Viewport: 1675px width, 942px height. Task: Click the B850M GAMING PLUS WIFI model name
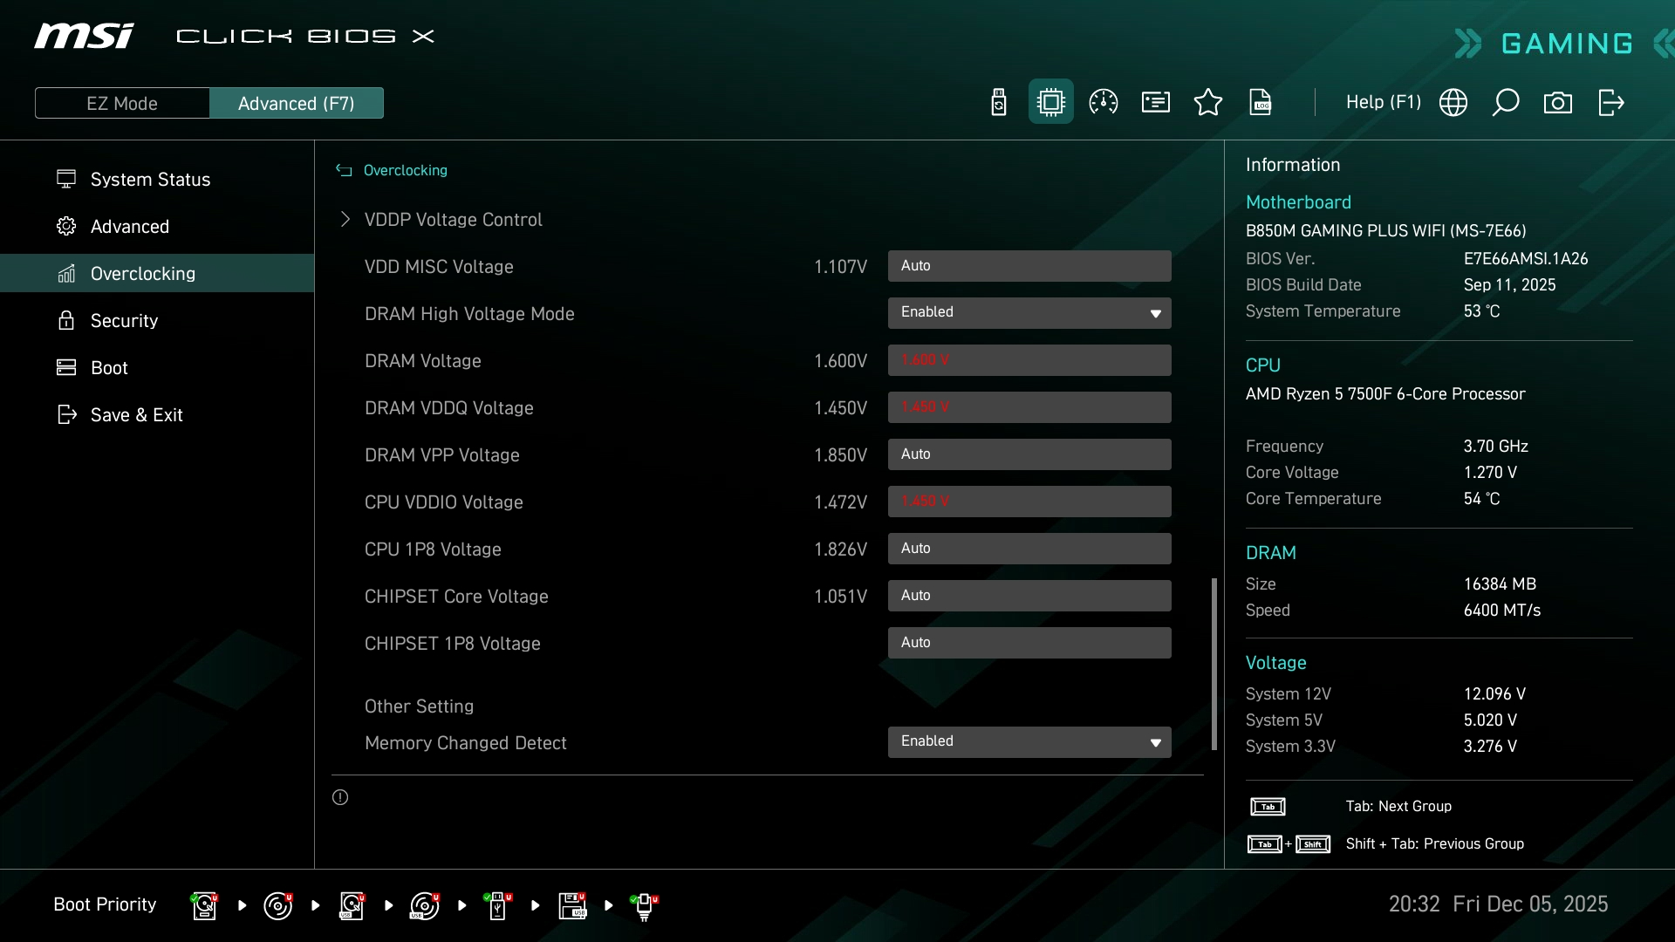[x=1385, y=231]
